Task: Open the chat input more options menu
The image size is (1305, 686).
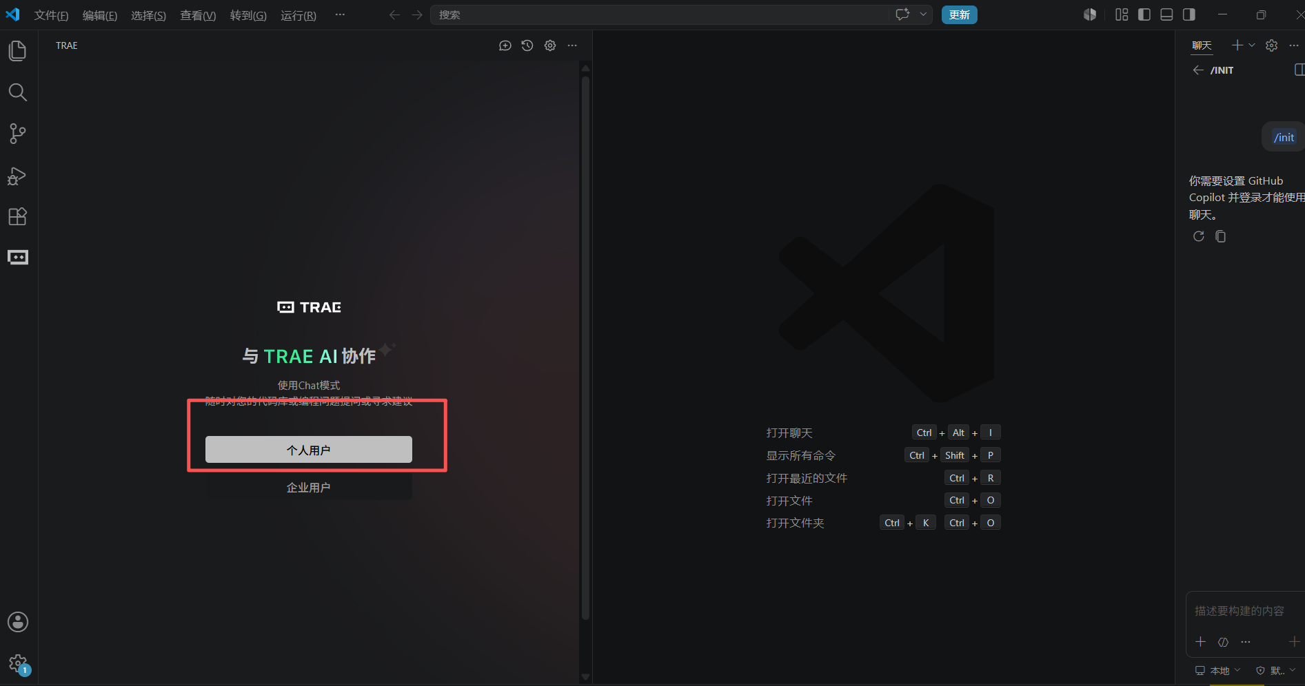Action: [x=1246, y=641]
